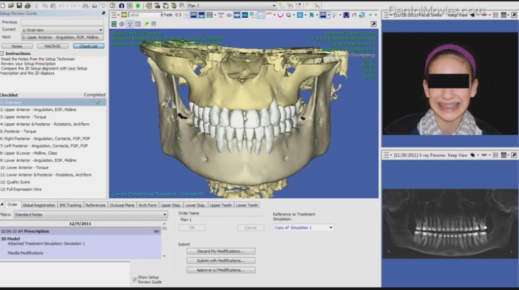Click the Submit with Modifications button

(x=220, y=261)
